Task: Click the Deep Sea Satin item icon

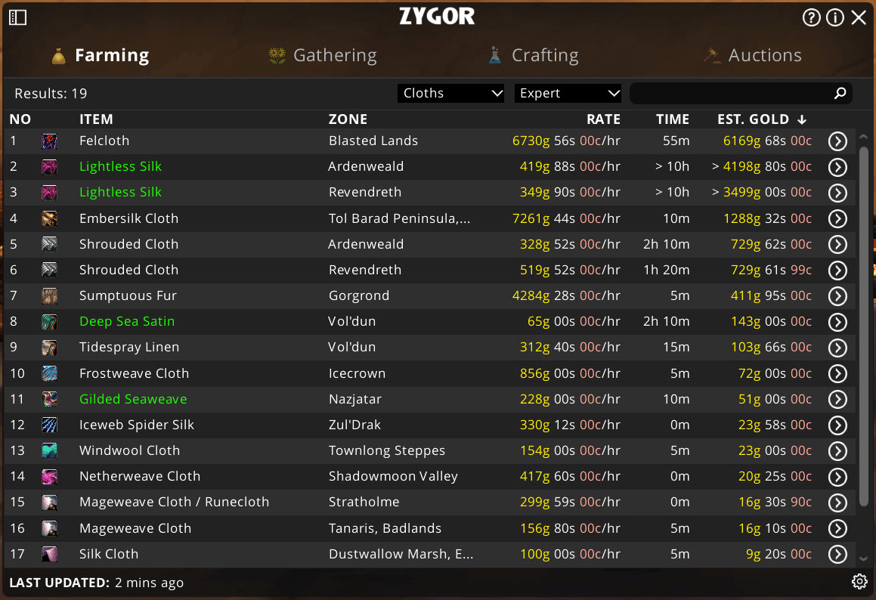Action: pos(49,322)
